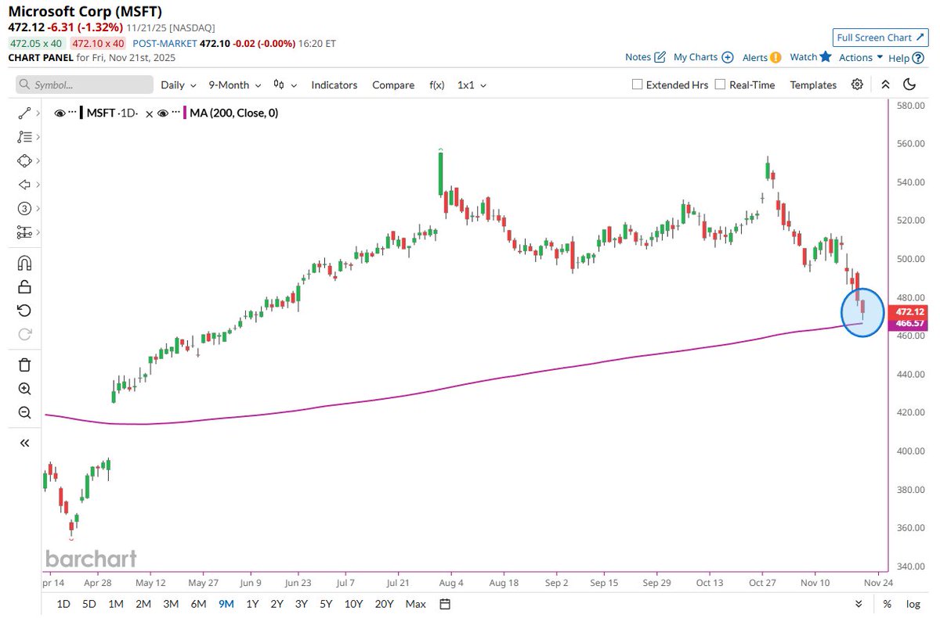Click the unlock drawings padlock icon
This screenshot has height=618, width=940.
pos(24,286)
